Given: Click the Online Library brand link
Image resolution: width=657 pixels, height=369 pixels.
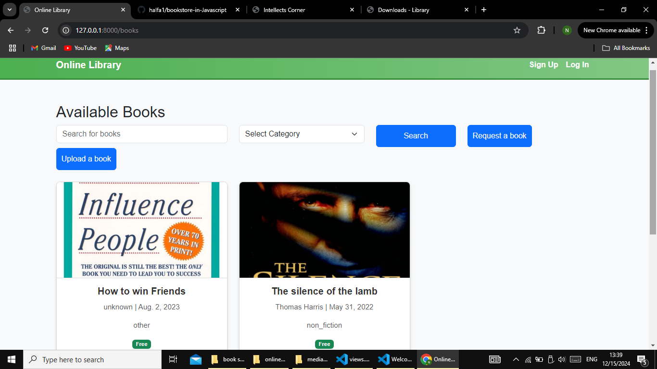Looking at the screenshot, I should click(88, 65).
